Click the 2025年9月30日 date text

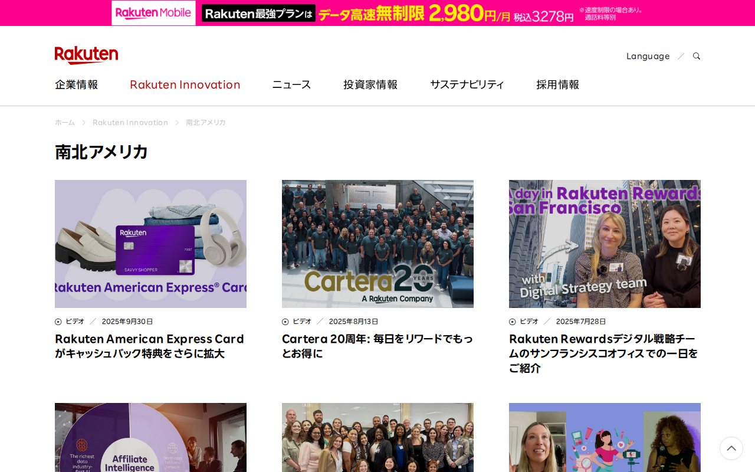[127, 322]
